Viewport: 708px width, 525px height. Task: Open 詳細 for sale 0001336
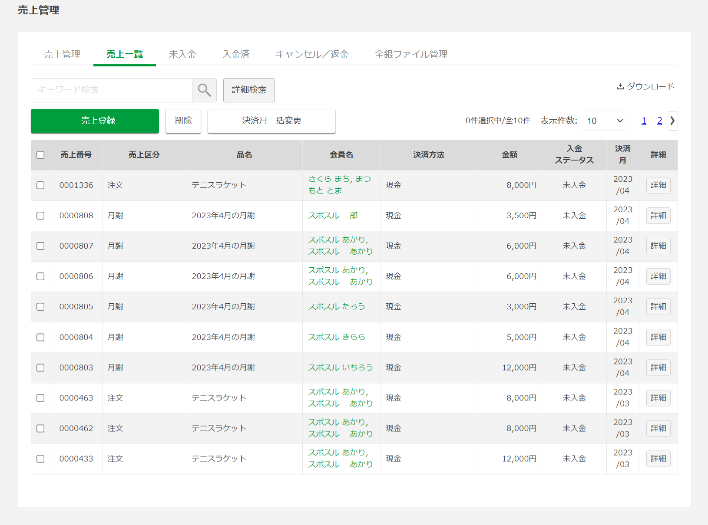click(x=658, y=185)
